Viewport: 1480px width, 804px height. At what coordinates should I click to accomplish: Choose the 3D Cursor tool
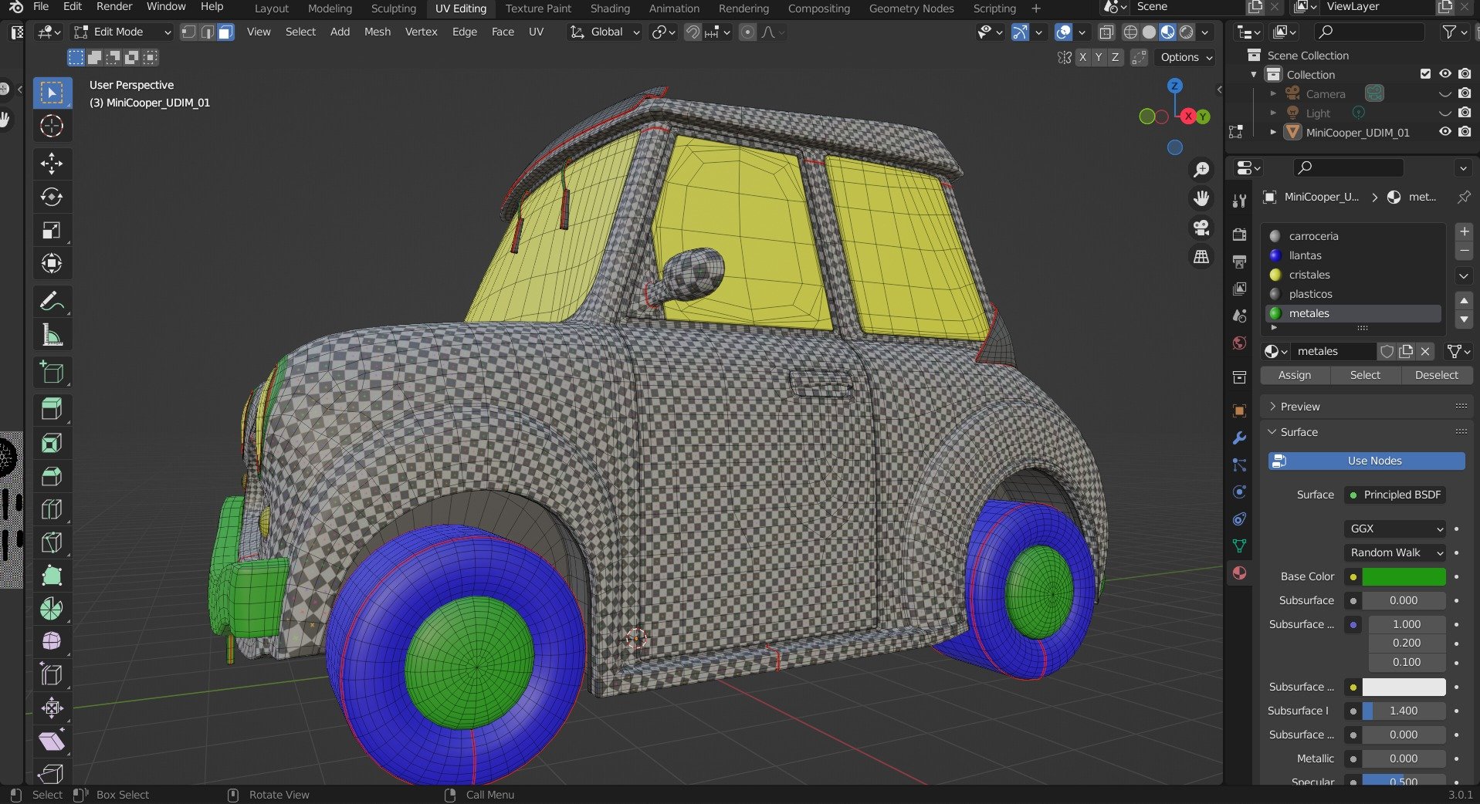point(52,126)
